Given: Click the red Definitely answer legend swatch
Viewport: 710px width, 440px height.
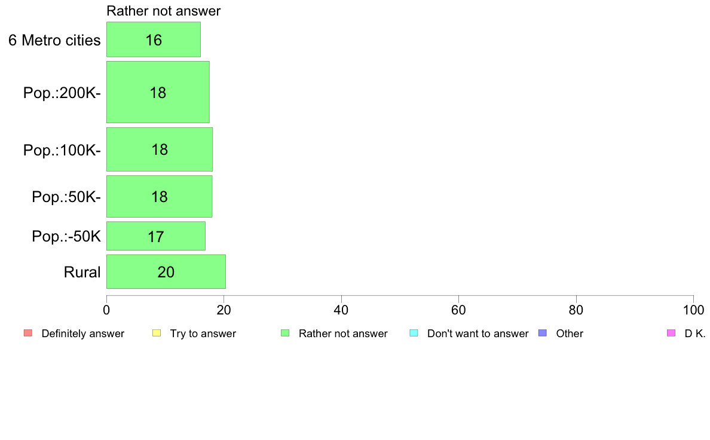Looking at the screenshot, I should [28, 333].
